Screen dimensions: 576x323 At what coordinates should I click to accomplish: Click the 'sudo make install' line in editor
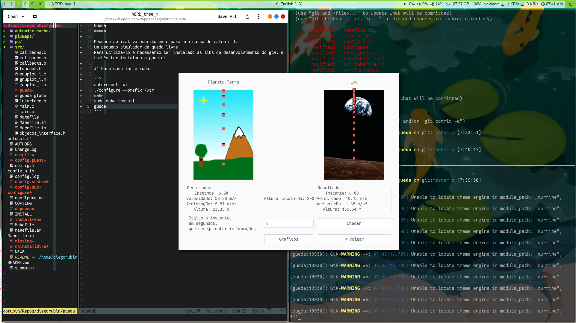(x=114, y=101)
